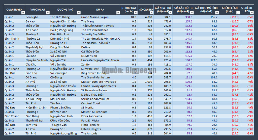
Task: Select The Landmark 81 Vinhomes cell
Action: click(100, 39)
